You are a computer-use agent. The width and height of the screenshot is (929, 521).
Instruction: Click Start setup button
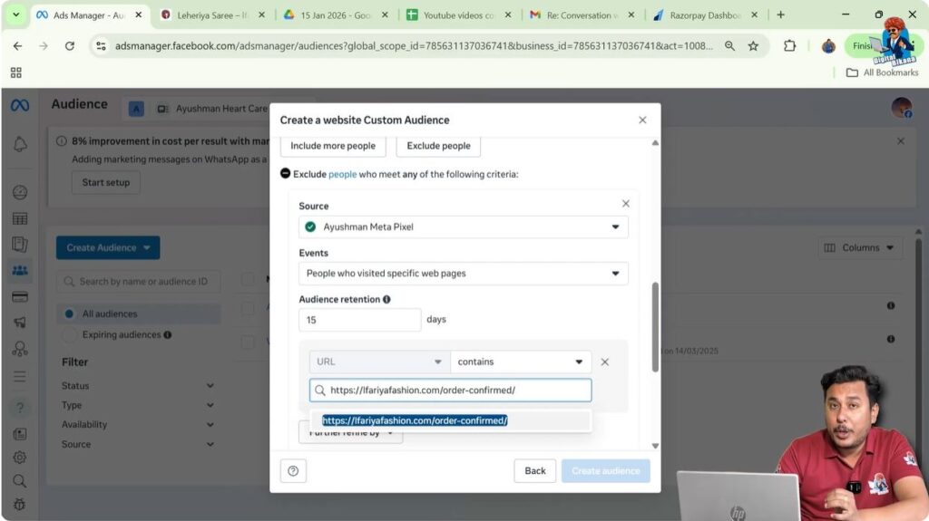tap(106, 182)
